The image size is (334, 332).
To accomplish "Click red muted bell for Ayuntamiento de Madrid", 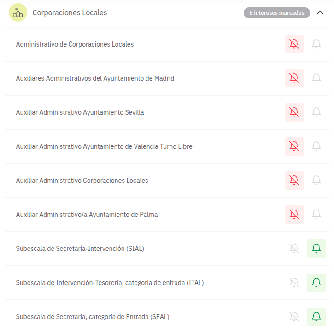I will (x=294, y=78).
